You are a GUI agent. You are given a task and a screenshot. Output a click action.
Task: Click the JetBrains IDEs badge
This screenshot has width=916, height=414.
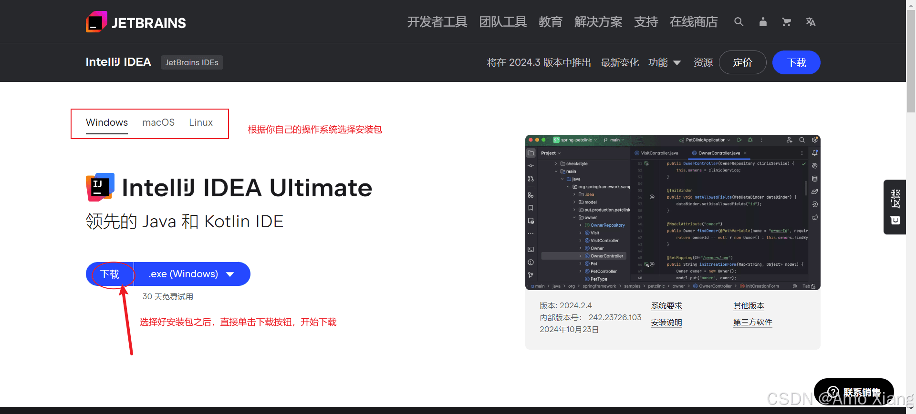pyautogui.click(x=192, y=62)
